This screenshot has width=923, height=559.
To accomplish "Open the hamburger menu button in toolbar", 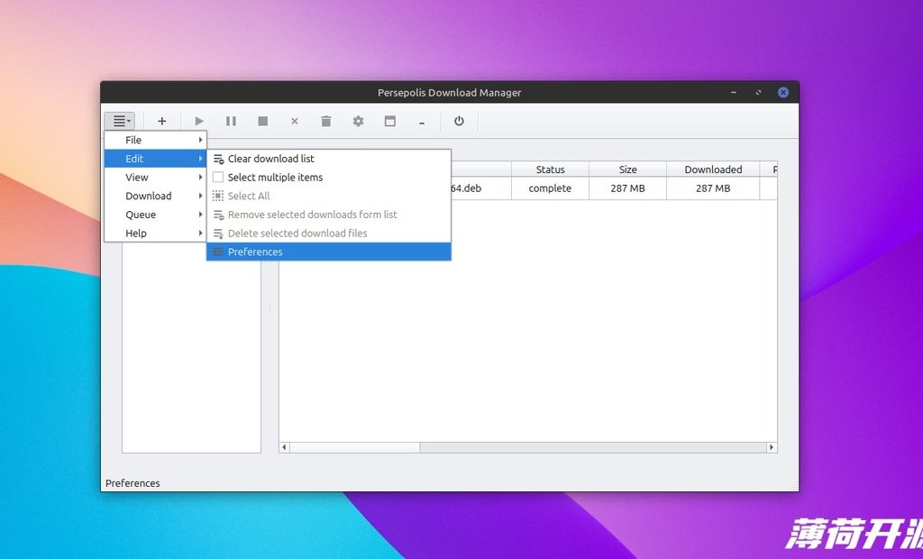I will 120,122.
